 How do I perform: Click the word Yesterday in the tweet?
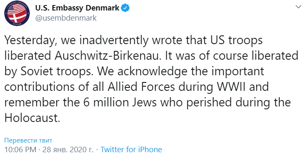pos(31,40)
